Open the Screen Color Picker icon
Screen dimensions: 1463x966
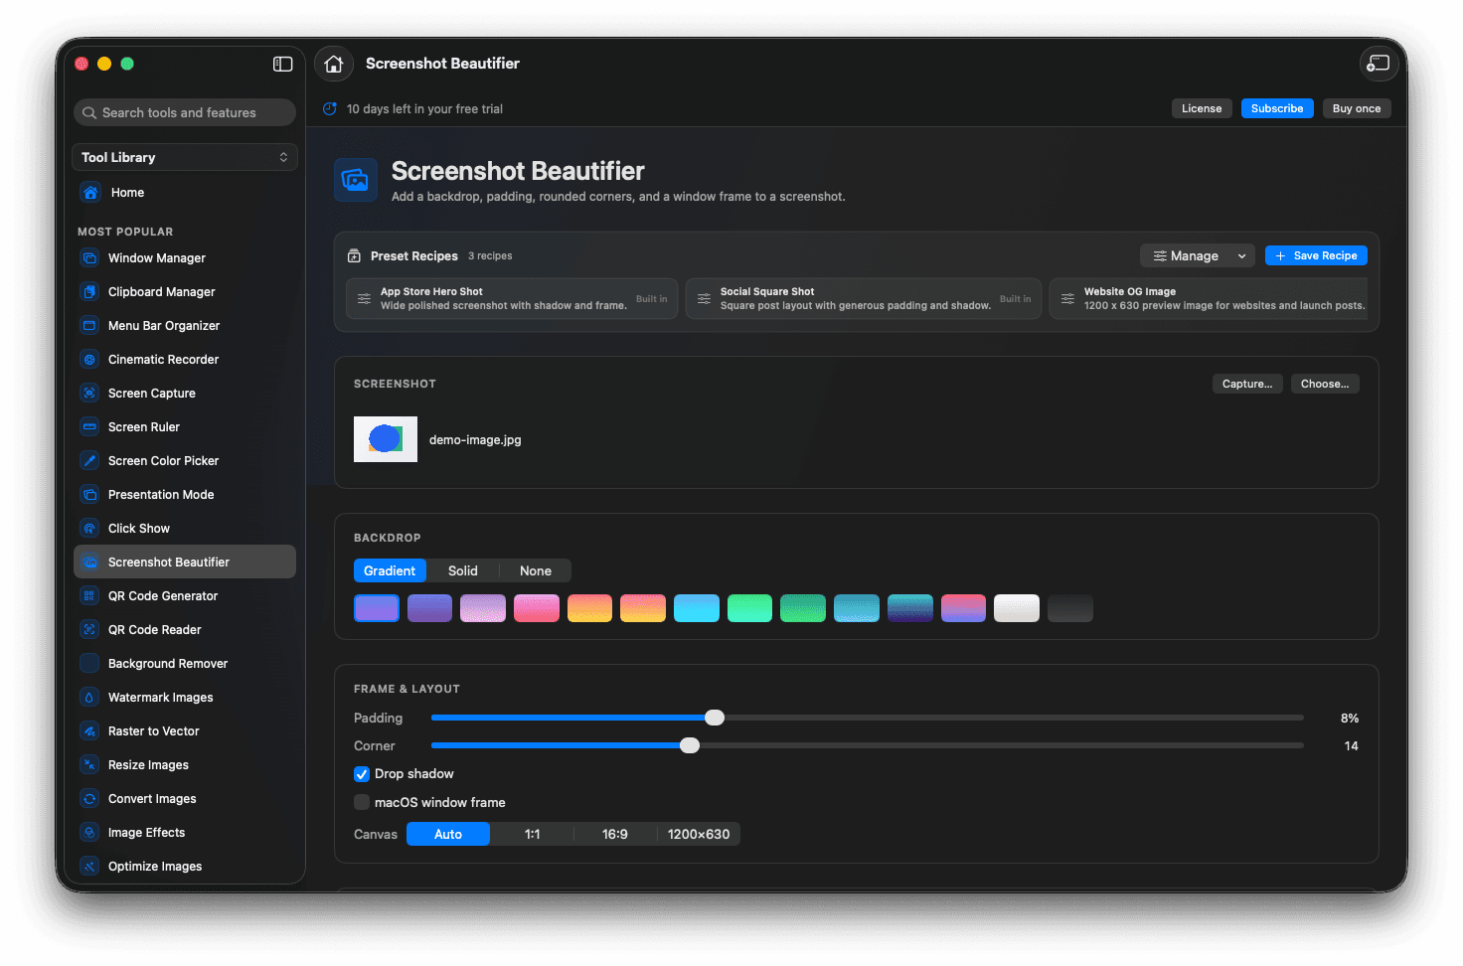tap(89, 461)
